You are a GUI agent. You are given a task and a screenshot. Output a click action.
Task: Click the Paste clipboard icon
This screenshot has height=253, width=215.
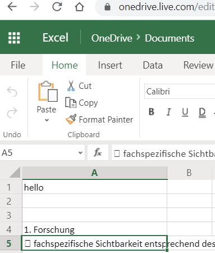point(48,91)
